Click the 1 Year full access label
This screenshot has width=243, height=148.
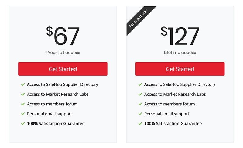click(x=63, y=53)
